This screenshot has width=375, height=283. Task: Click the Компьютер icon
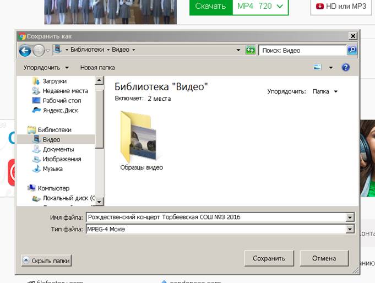click(31, 188)
